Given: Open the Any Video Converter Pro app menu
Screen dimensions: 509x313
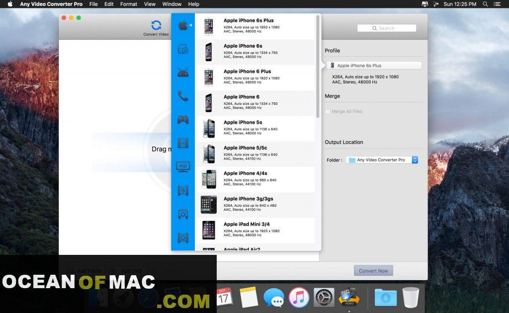Looking at the screenshot, I should (x=51, y=4).
